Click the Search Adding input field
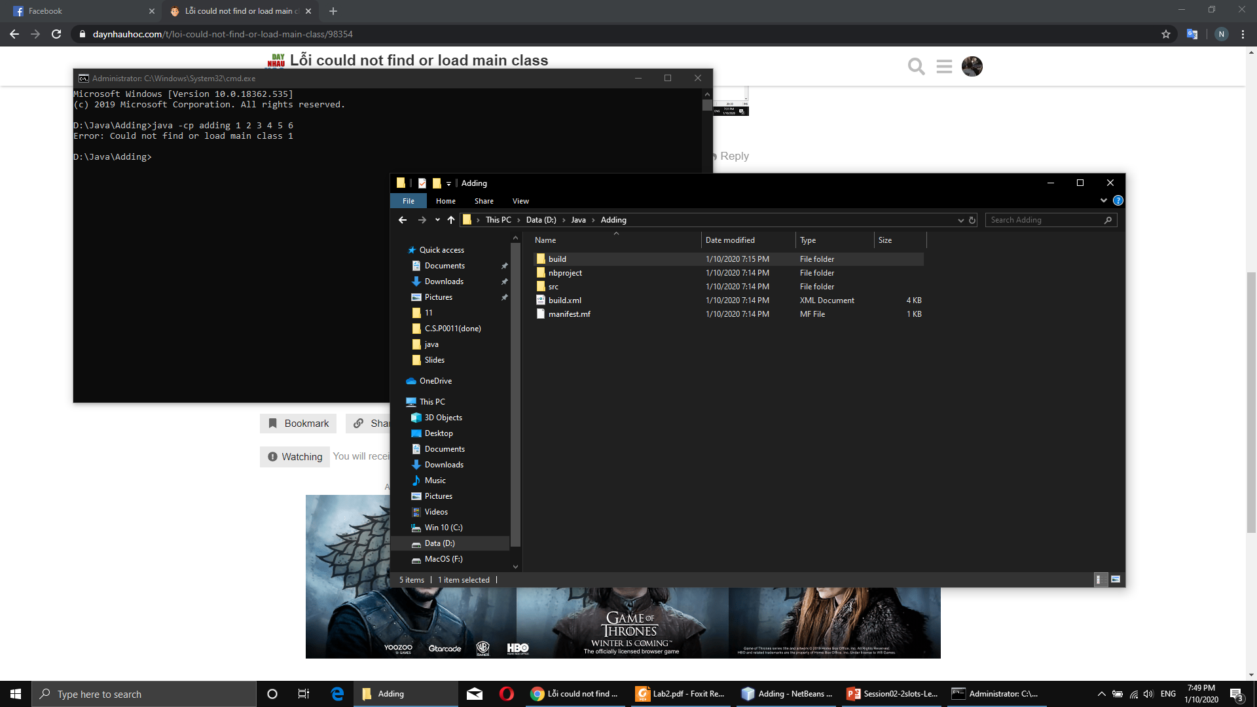This screenshot has height=707, width=1257. click(1044, 220)
